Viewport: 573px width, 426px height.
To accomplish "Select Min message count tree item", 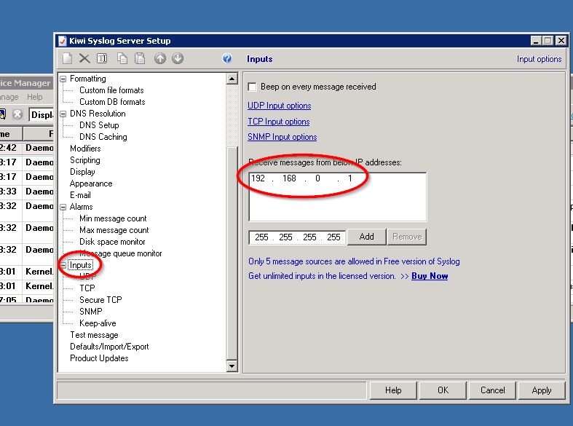I will (x=113, y=218).
